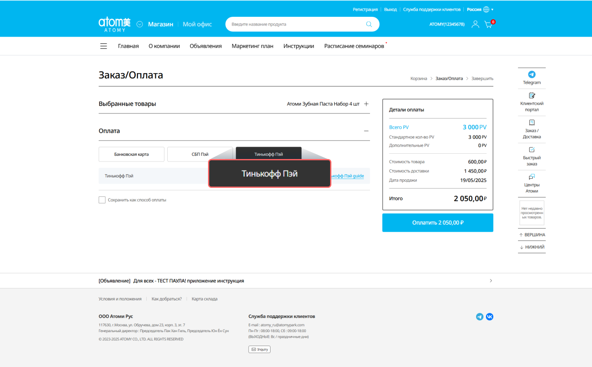Open the Тинькофф Пэй guide link
This screenshot has height=367, width=592.
point(348,176)
